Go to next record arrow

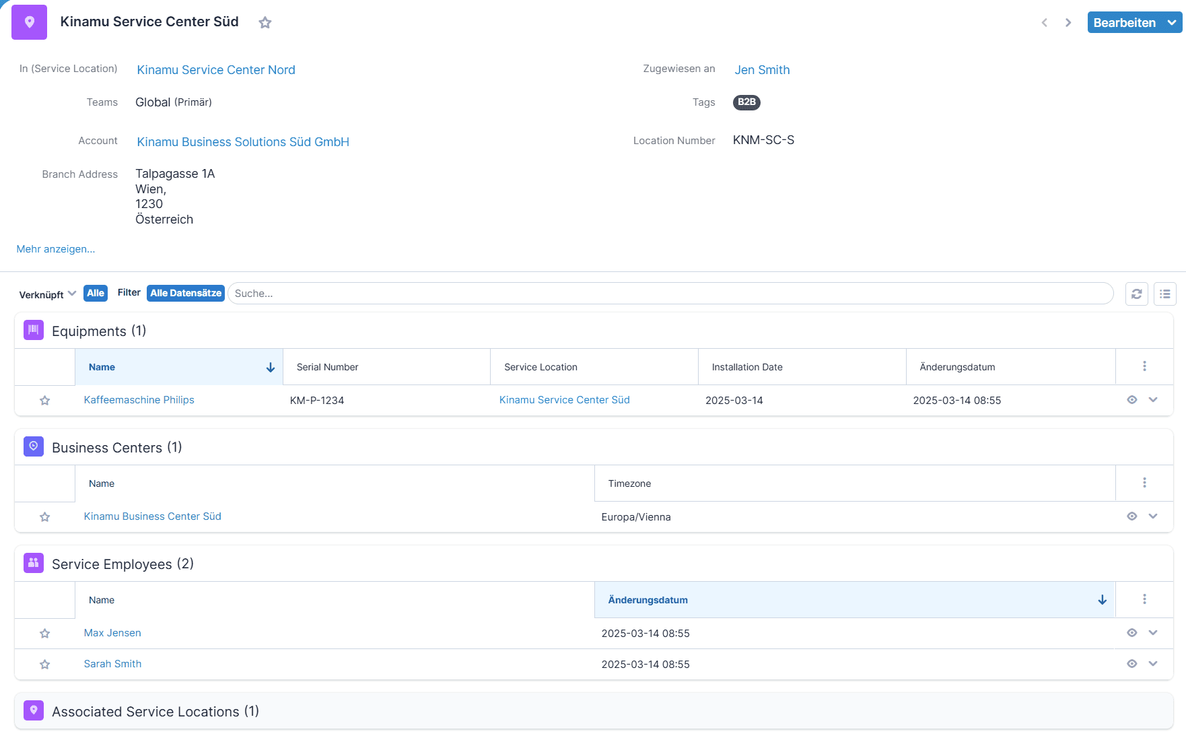point(1068,23)
